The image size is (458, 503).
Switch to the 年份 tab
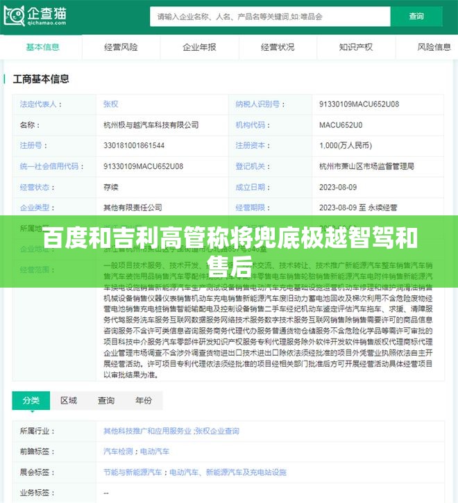click(144, 400)
